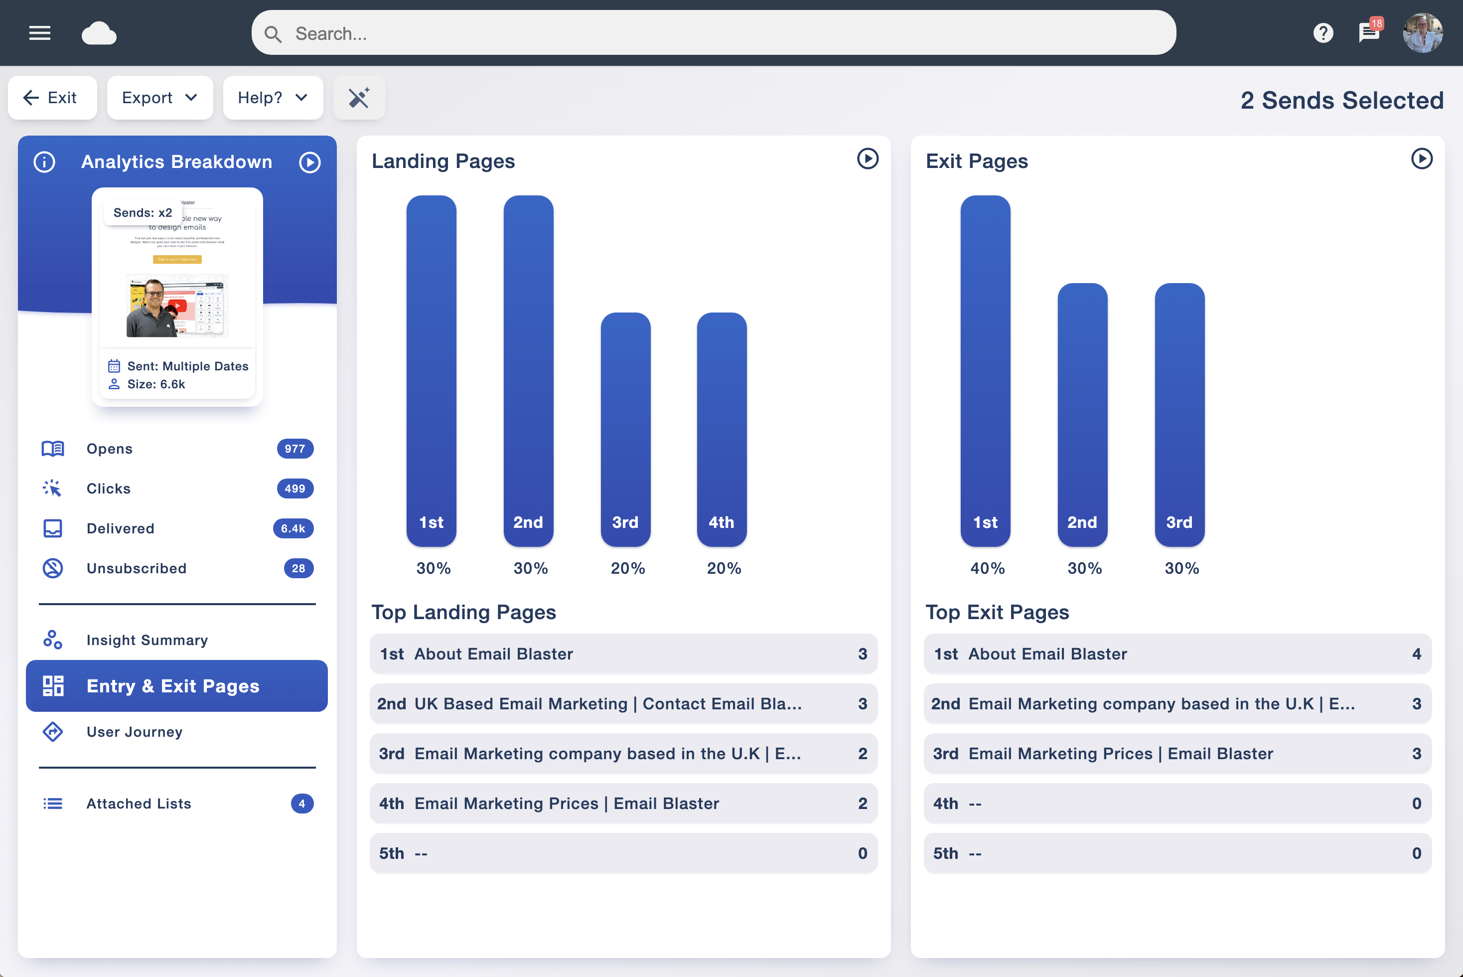The width and height of the screenshot is (1463, 977).
Task: Click the Opens book icon
Action: click(x=53, y=449)
